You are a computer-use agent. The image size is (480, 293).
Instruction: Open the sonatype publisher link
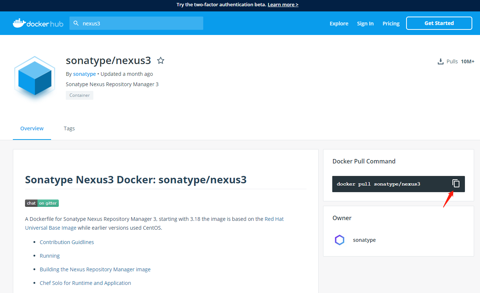(84, 74)
